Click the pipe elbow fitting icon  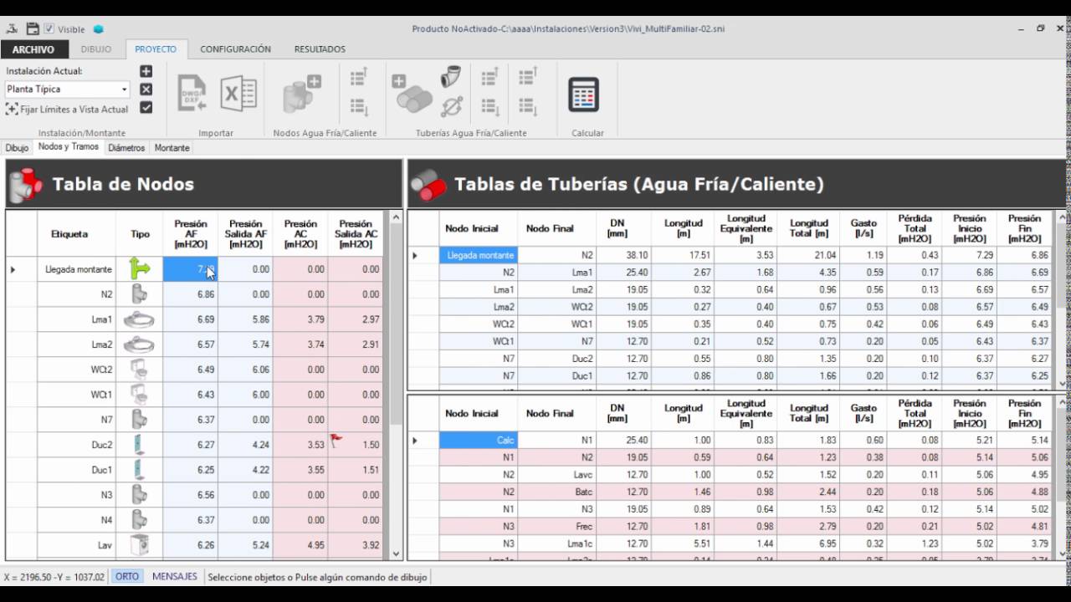450,78
